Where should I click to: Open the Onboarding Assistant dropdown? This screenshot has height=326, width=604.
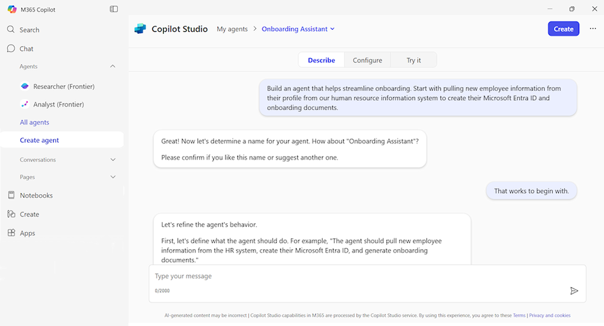(x=297, y=29)
